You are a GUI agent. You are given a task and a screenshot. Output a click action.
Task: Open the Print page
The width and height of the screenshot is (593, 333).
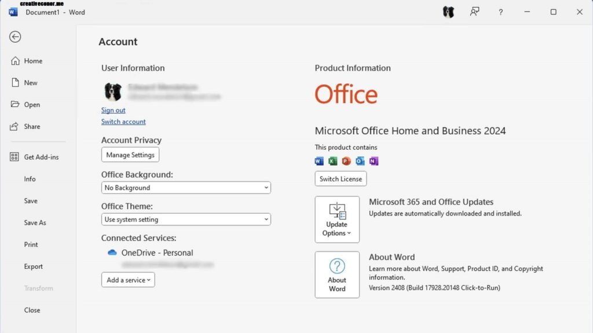point(31,245)
